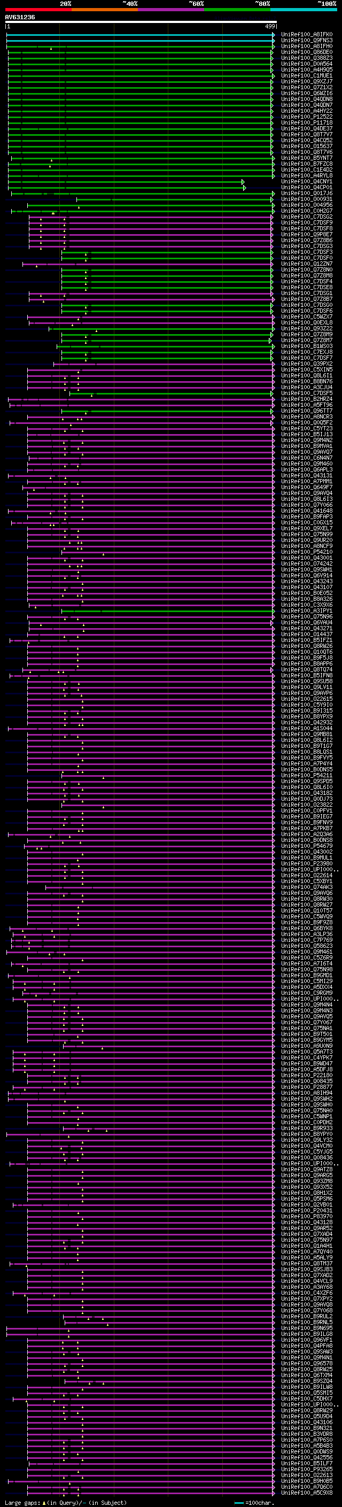Screen dimensions: 342x1507
Task: Choose hit UniRef100_B5YNT7
Action: click(x=306, y=158)
